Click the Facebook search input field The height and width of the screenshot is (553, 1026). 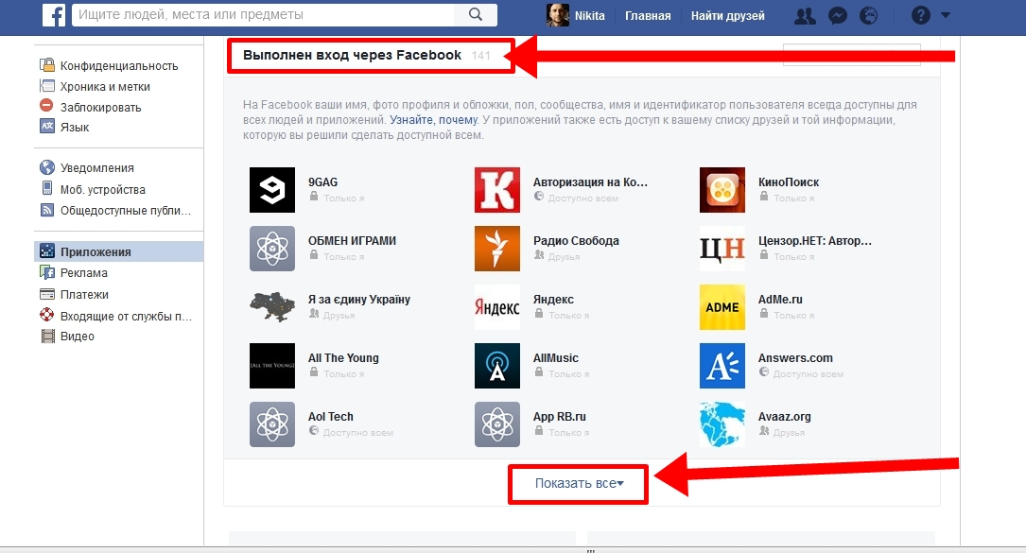(x=263, y=14)
